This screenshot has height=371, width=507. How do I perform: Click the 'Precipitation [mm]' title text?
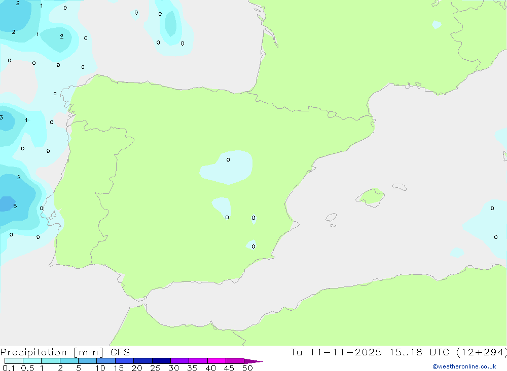(x=52, y=352)
